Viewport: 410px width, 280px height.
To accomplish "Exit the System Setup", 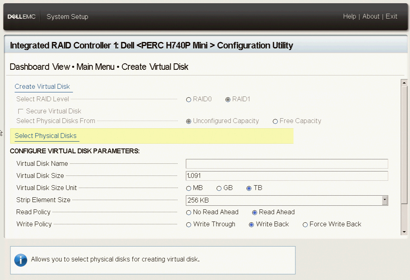I will 391,17.
